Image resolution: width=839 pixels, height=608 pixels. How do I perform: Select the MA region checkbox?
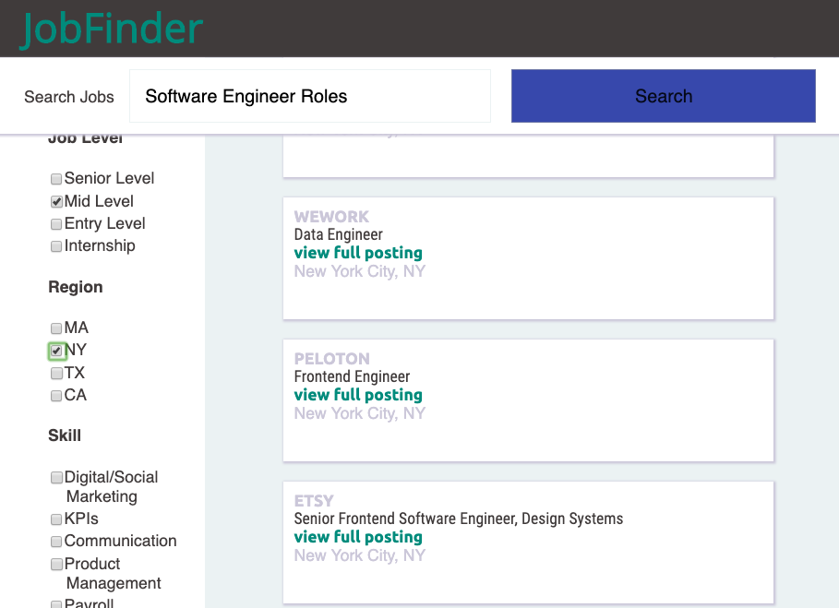point(56,328)
